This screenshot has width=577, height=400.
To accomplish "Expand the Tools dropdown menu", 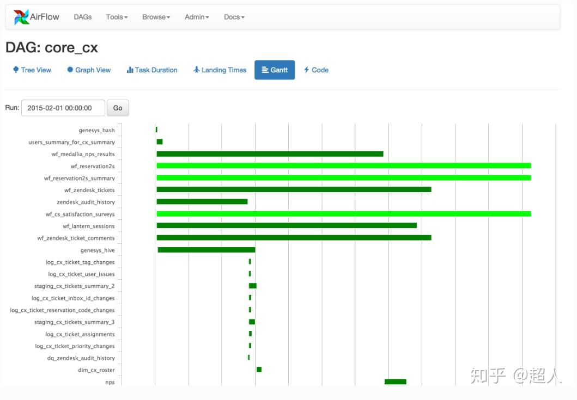I will (x=117, y=17).
